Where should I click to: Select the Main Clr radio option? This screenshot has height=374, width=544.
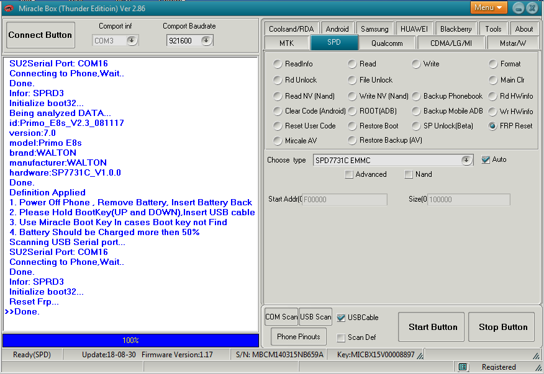point(507,80)
